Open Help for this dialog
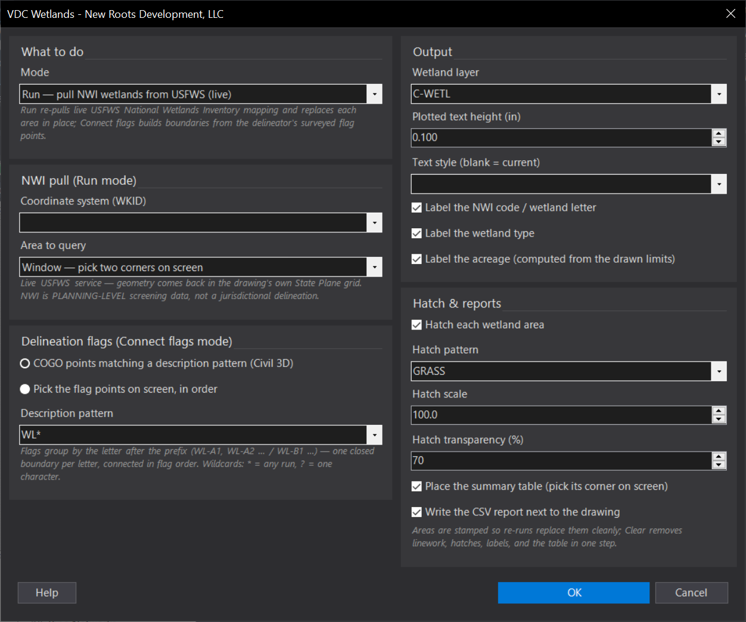 47,593
